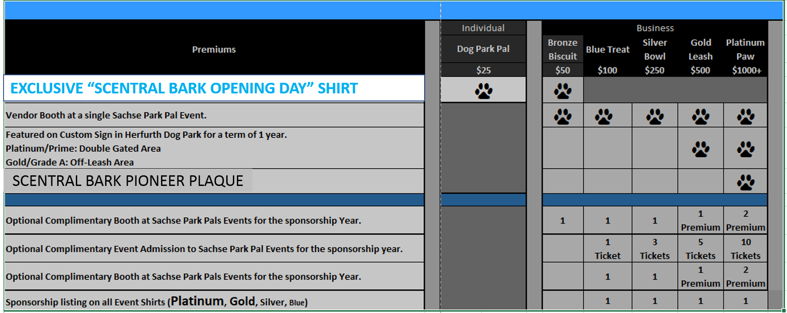Click the paw icon under Dog Park Pal
The height and width of the screenshot is (313, 787).
pyautogui.click(x=484, y=91)
